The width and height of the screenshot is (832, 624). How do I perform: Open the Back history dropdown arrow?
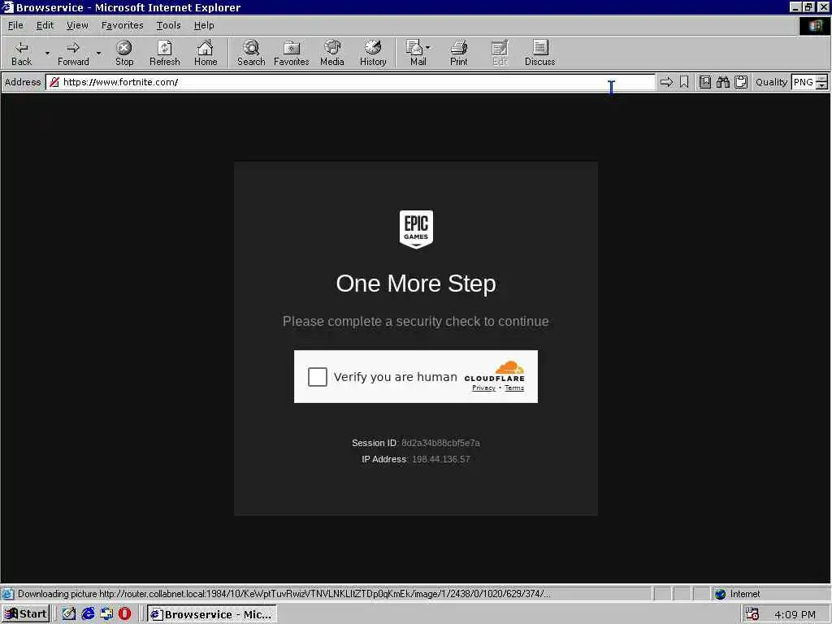pyautogui.click(x=46, y=53)
